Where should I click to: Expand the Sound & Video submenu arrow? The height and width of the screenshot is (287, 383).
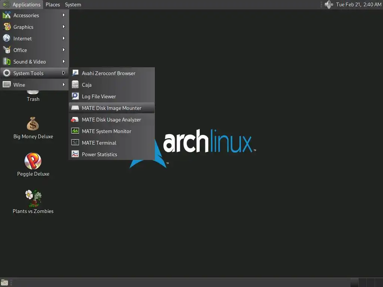pyautogui.click(x=64, y=62)
